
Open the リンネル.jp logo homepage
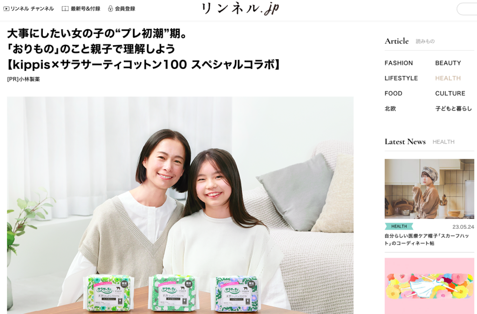(240, 9)
